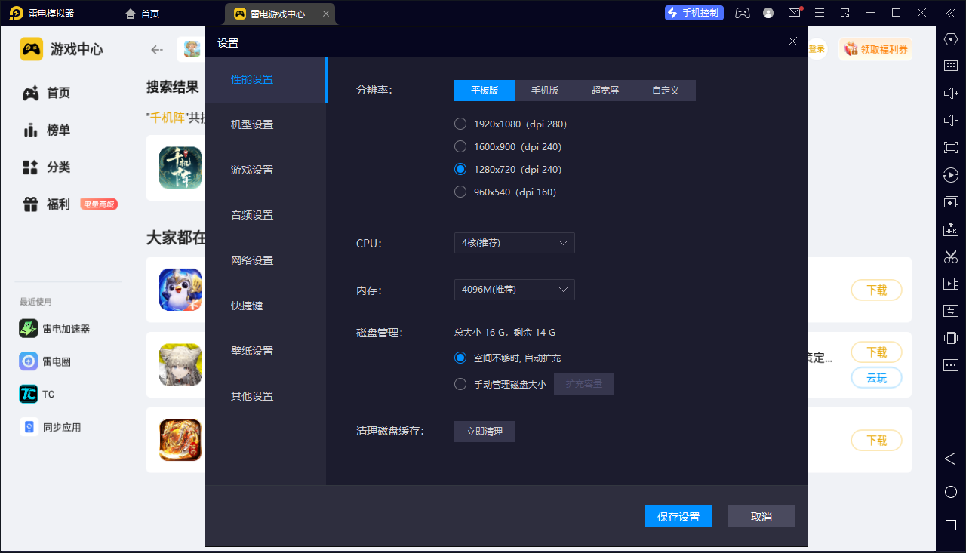Viewport: 966px width, 553px height.
Task: Select the 1920x1080 (dpi 280) resolution
Action: point(460,124)
